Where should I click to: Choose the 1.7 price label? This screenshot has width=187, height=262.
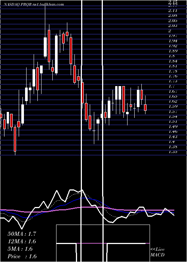point(172,86)
